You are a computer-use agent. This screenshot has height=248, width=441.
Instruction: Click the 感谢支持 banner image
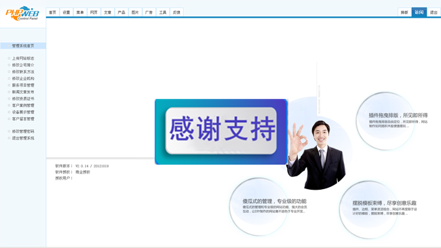tap(221, 131)
